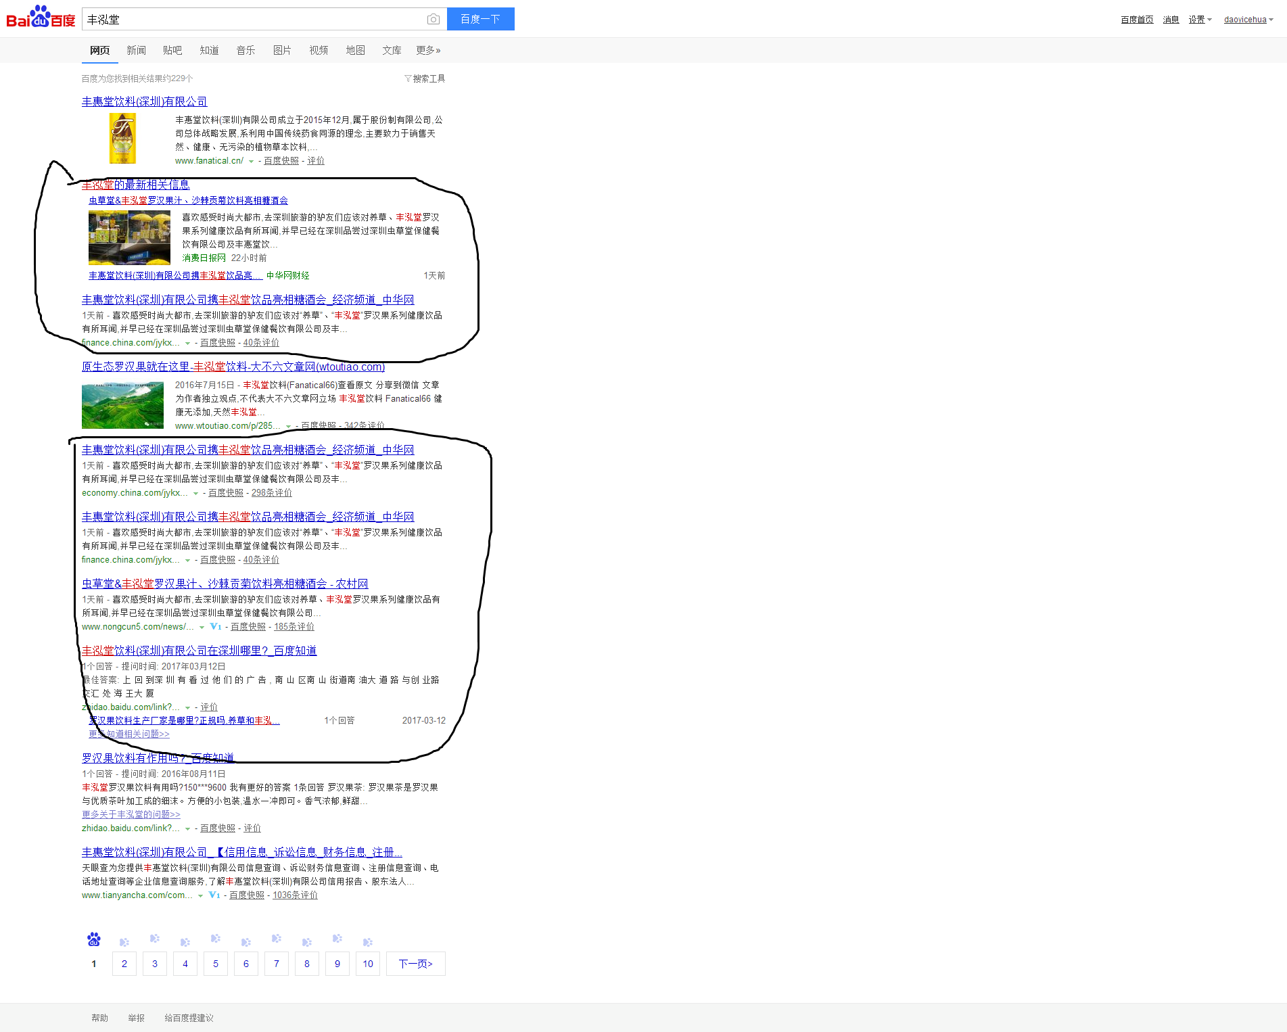The width and height of the screenshot is (1287, 1032).
Task: Open the 185条评价 reviews link
Action: click(x=294, y=627)
